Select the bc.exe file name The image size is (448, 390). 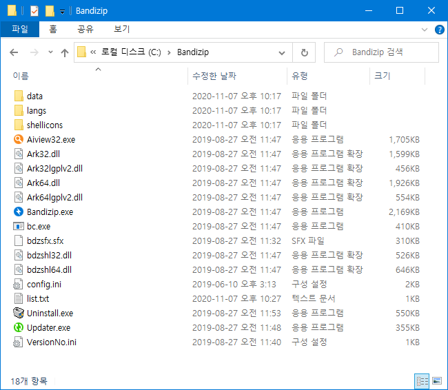pos(39,227)
